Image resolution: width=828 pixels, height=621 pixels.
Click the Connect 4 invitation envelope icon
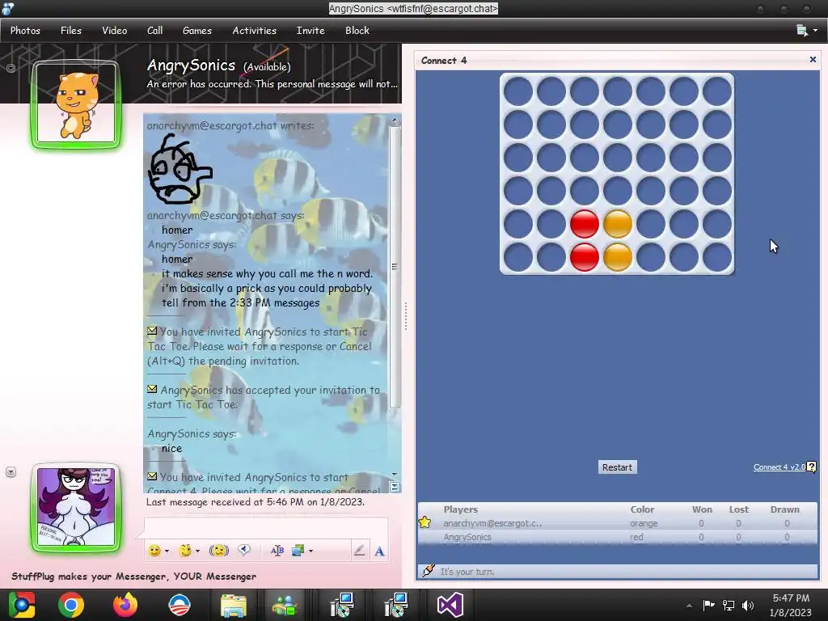[152, 476]
